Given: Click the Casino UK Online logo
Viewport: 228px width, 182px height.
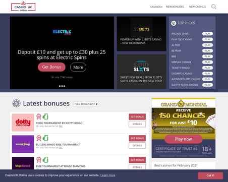Looking at the screenshot, I should pos(23,7).
